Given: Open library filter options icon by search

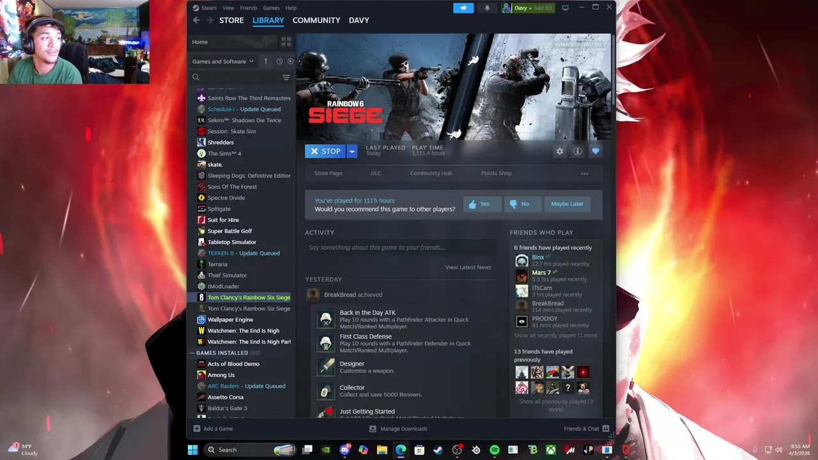Looking at the screenshot, I should coord(286,77).
